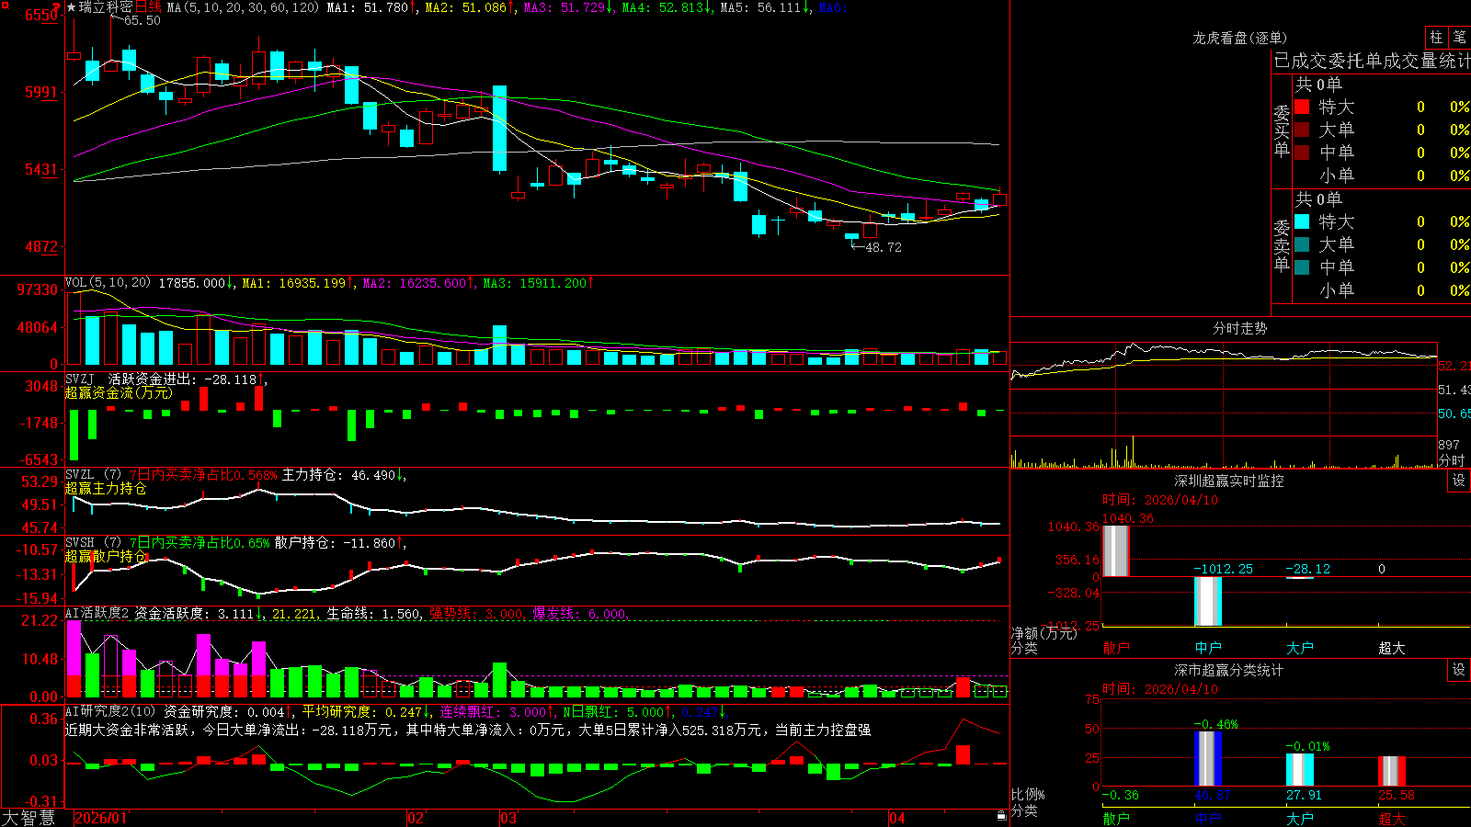Click the teal 大单 swatch under 委卖单
Screen dimensions: 1471x827
tap(1302, 244)
